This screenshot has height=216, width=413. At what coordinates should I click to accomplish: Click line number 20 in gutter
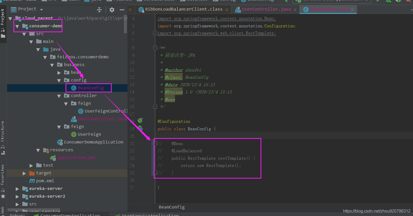(132, 136)
